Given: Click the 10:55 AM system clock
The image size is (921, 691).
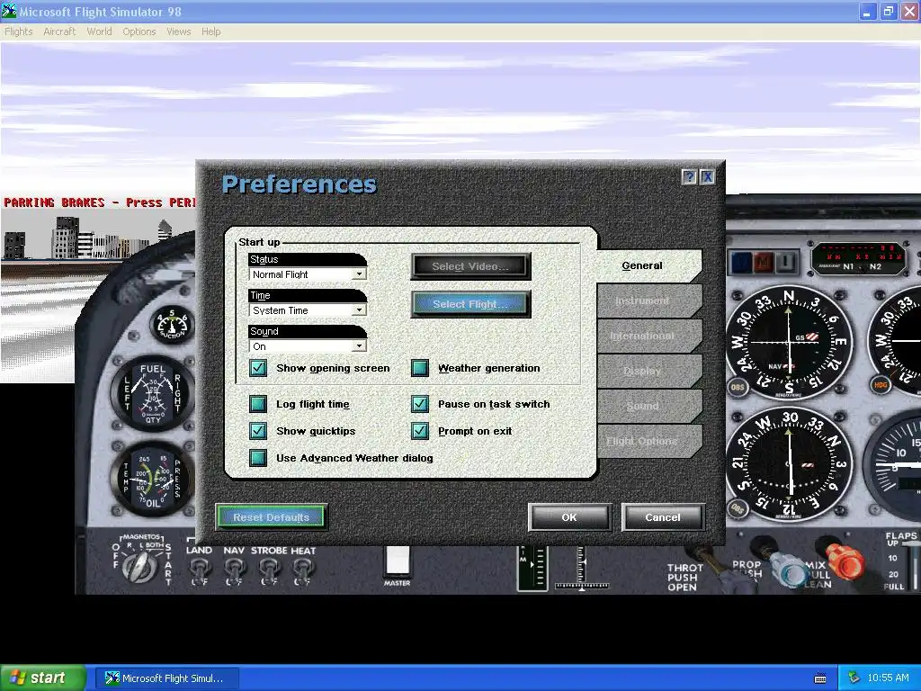Looking at the screenshot, I should coord(888,678).
